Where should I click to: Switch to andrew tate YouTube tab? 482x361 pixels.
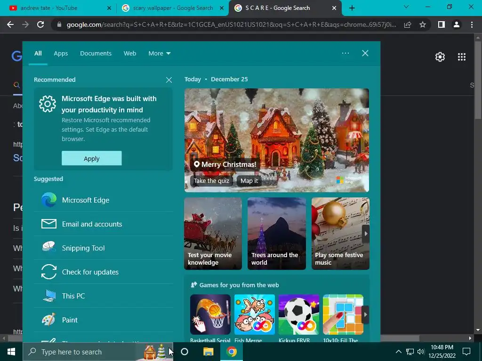point(60,8)
